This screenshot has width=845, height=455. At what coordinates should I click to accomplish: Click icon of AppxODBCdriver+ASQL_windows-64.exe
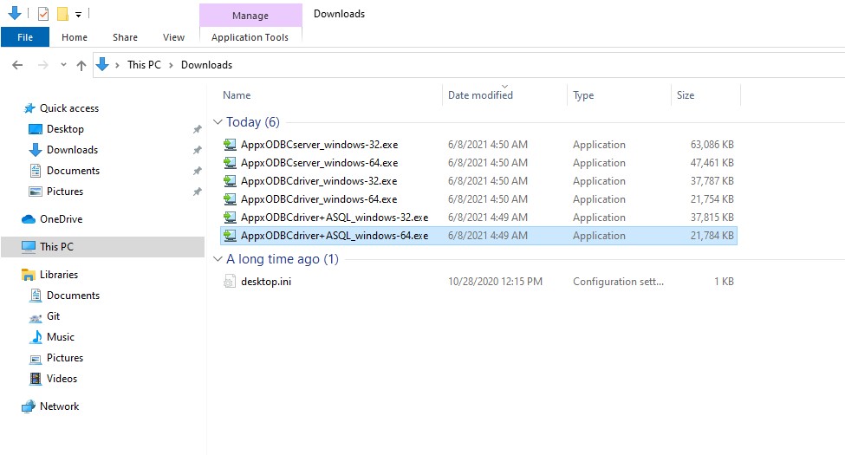pyautogui.click(x=231, y=236)
